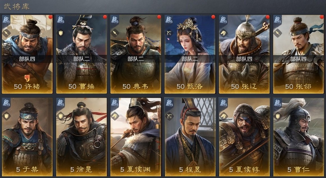This screenshot has width=326, height=178.
Task: Select the level 5 于禁 general card
Action: coord(27,137)
